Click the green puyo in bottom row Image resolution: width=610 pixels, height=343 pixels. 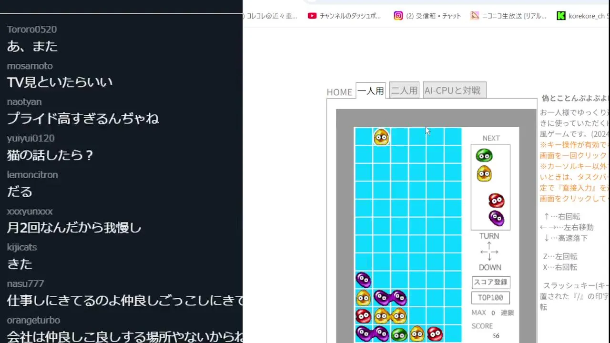[x=399, y=334]
